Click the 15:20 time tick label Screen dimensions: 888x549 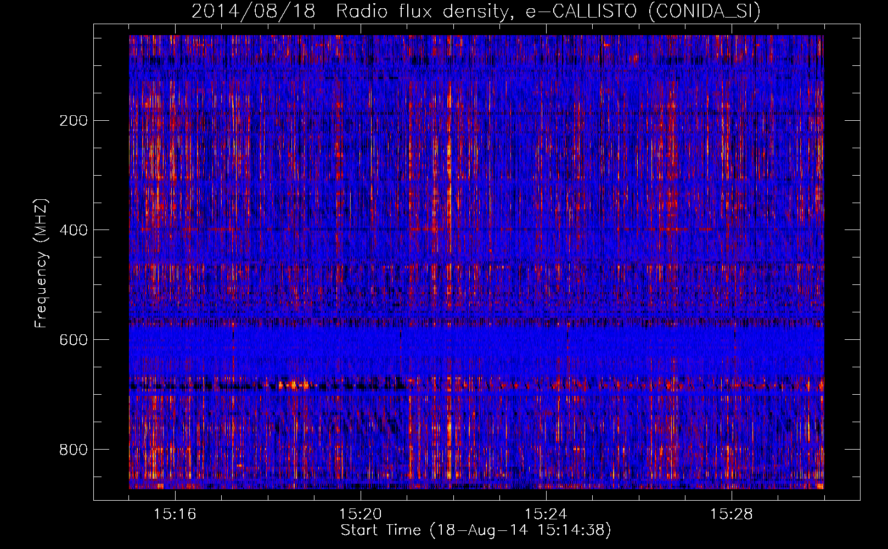click(x=361, y=514)
